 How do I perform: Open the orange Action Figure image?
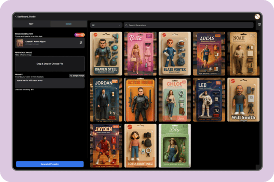point(140,100)
